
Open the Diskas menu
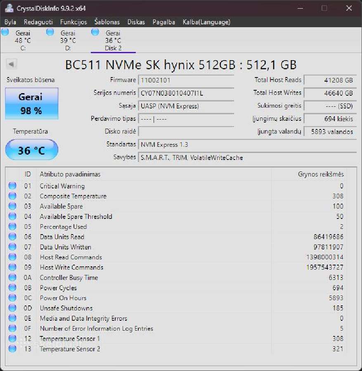[x=136, y=22]
